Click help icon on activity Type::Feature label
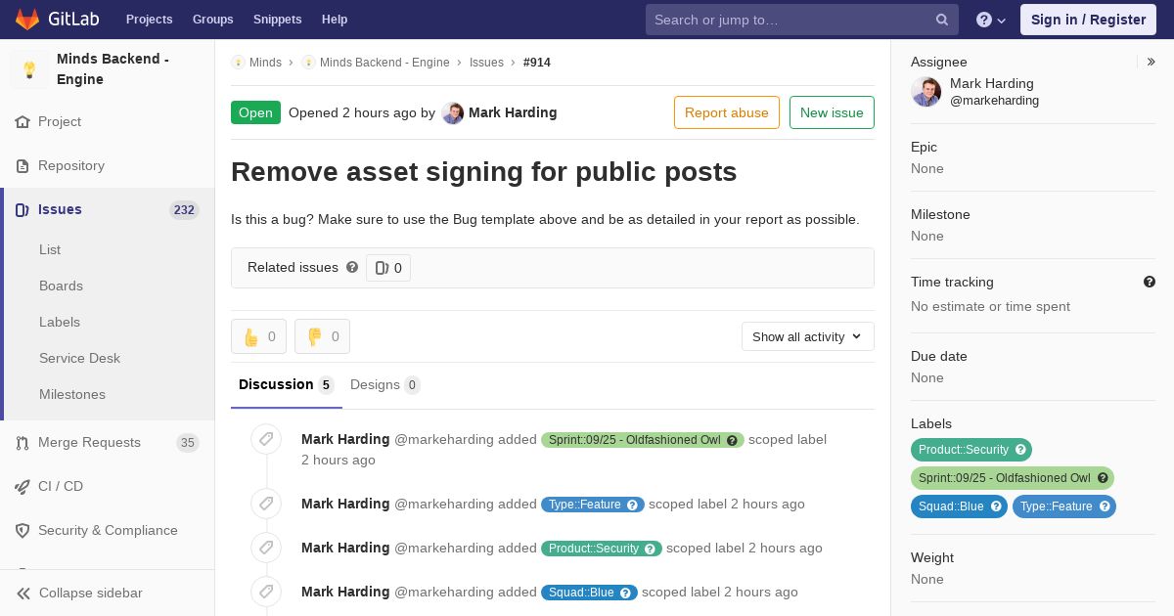 632,505
